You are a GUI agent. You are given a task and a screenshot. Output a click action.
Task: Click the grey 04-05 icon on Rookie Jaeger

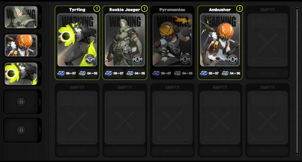click(x=130, y=73)
